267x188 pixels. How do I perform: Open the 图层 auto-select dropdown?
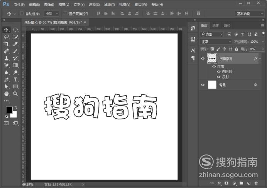pos(51,13)
